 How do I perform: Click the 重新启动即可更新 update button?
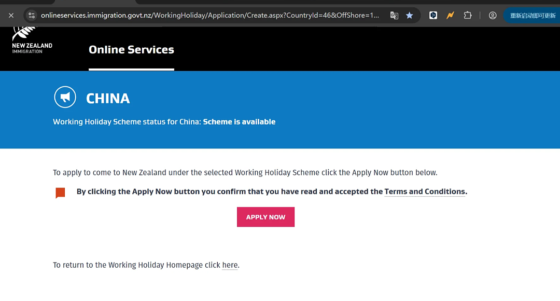pyautogui.click(x=532, y=16)
